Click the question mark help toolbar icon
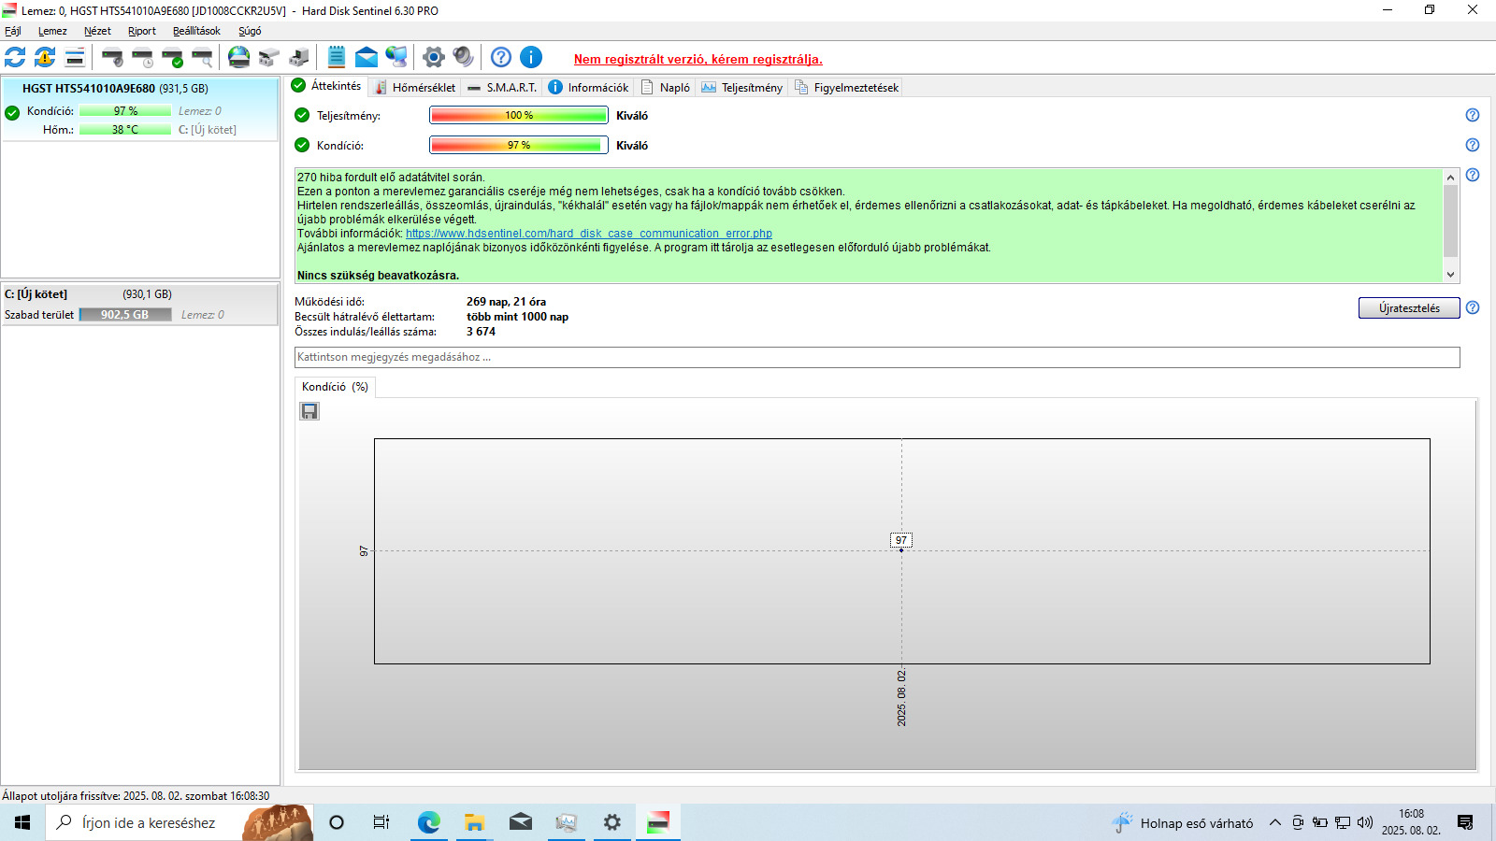This screenshot has width=1496, height=841. tap(501, 57)
